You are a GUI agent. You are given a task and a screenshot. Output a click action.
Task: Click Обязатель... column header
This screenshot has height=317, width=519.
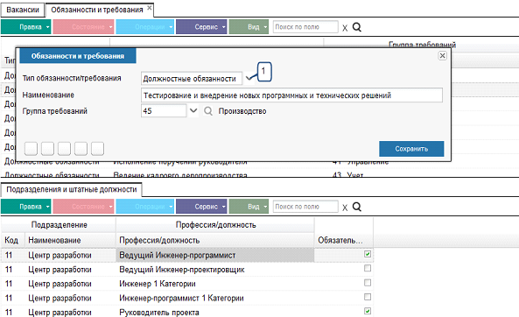(x=344, y=240)
